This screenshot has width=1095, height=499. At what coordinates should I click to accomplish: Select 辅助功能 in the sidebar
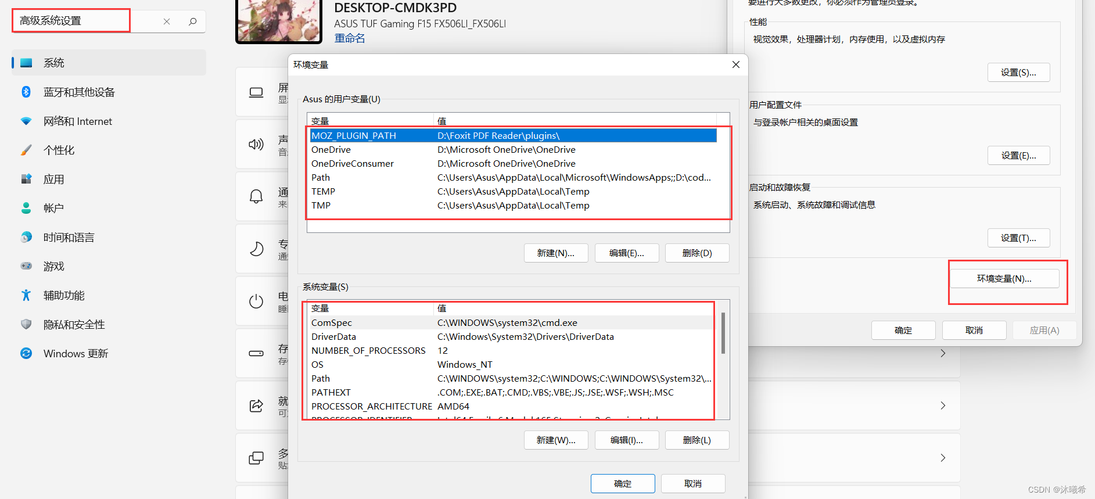coord(109,295)
